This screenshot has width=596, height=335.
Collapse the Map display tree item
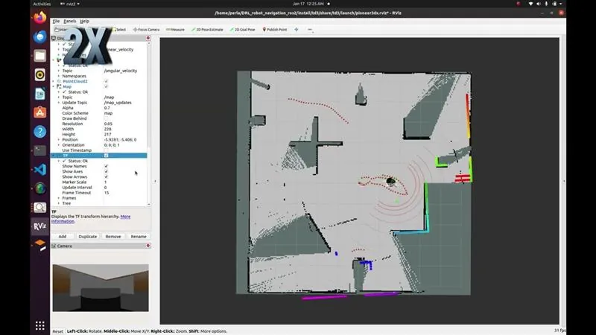54,86
